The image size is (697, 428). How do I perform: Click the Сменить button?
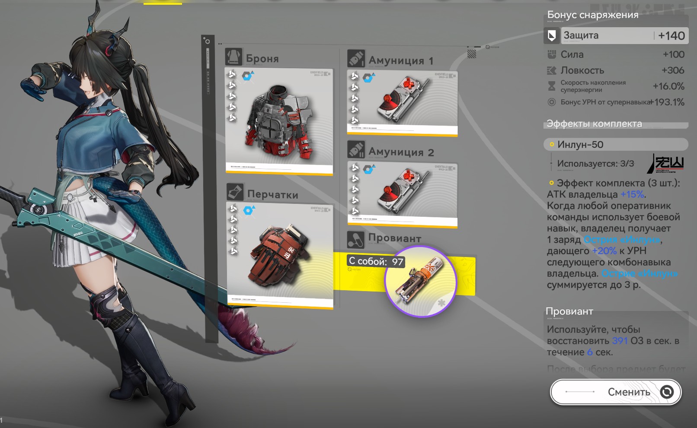(616, 392)
